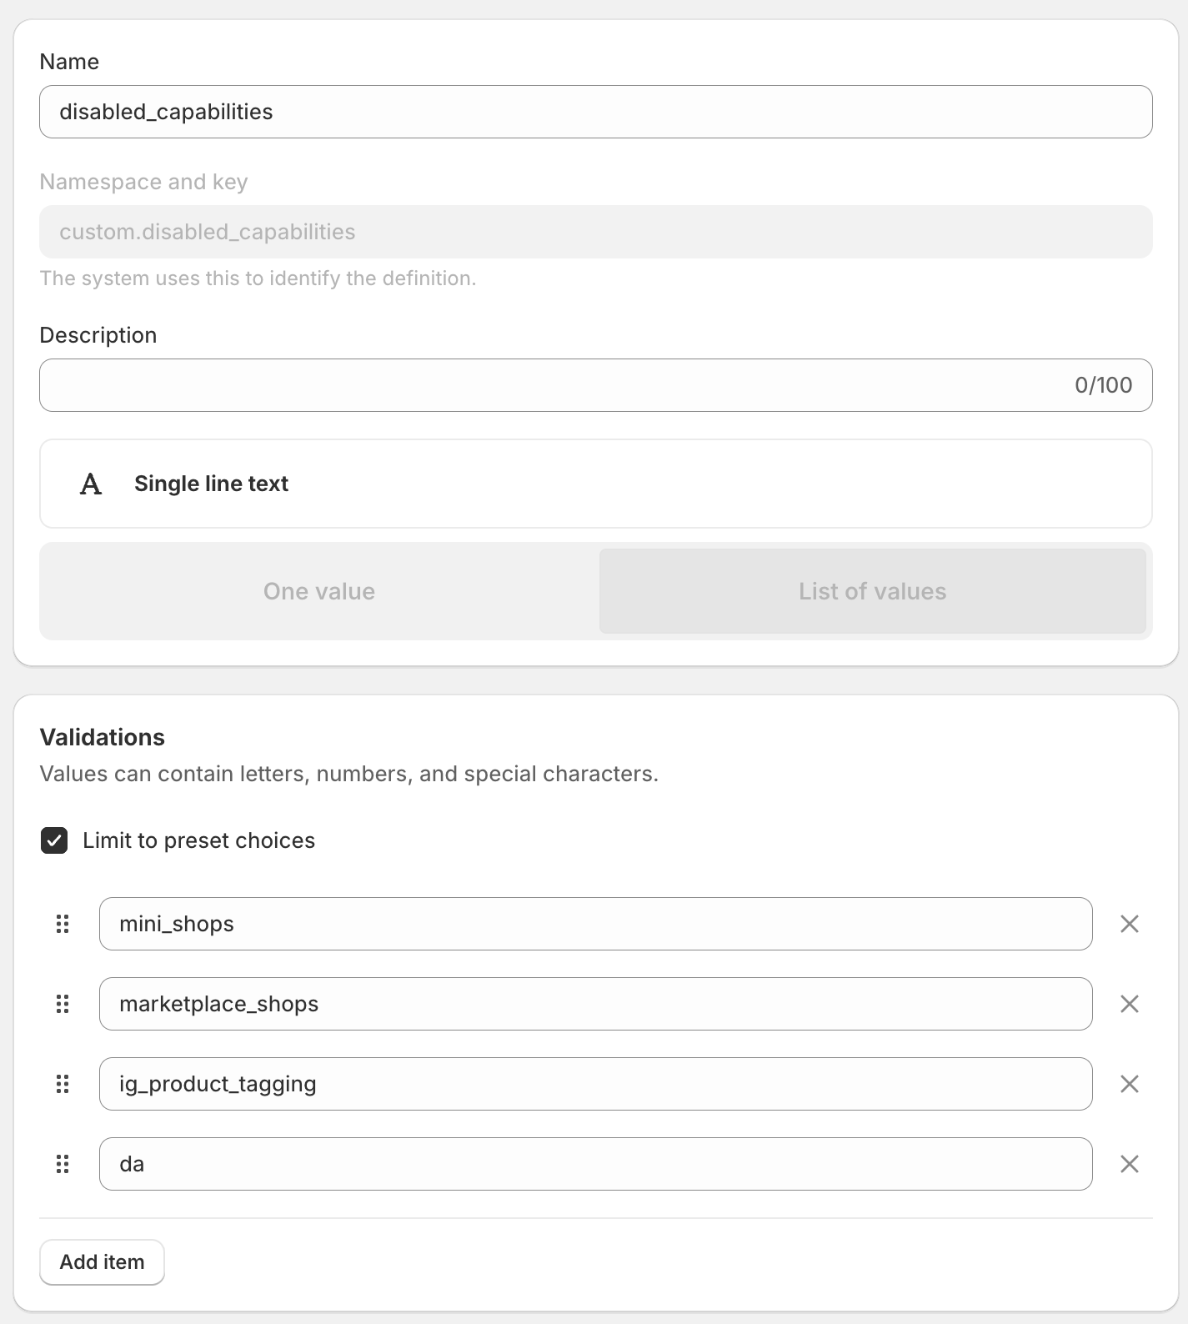Click the drag handle beside the da choice

click(x=63, y=1164)
